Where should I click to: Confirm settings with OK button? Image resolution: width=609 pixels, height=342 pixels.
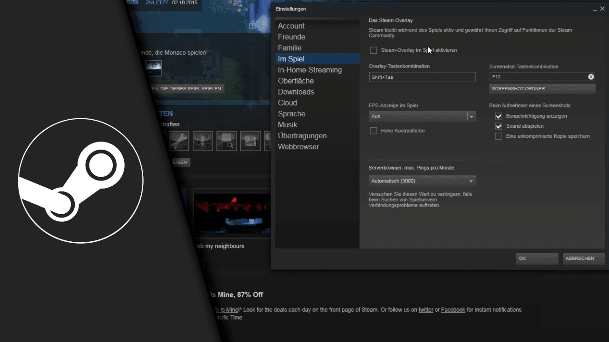[537, 258]
